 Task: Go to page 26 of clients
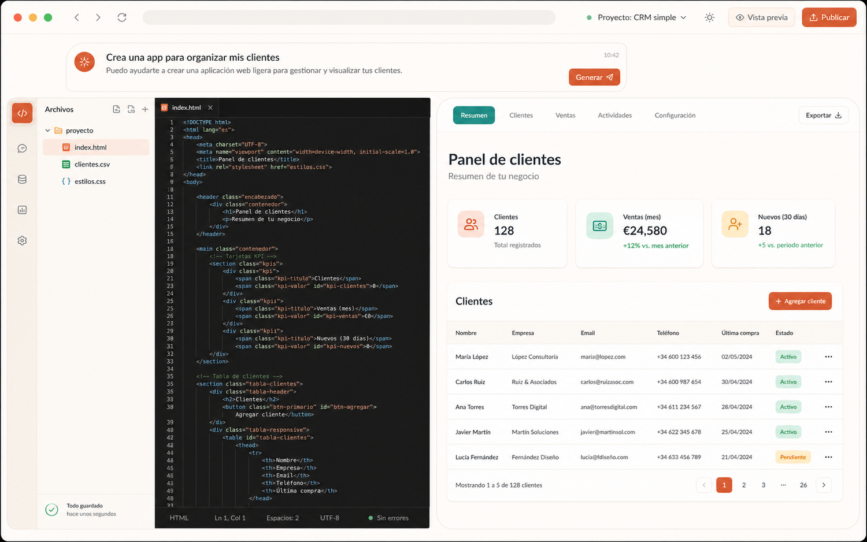(x=803, y=485)
